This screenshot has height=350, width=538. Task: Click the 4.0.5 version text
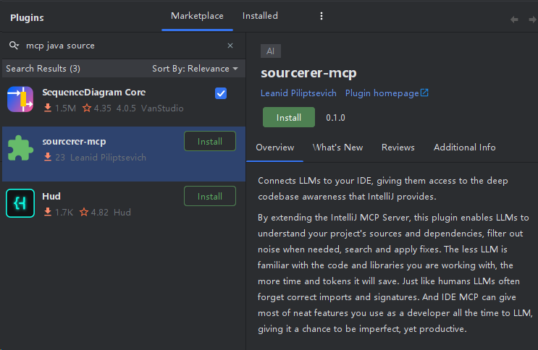coord(126,108)
